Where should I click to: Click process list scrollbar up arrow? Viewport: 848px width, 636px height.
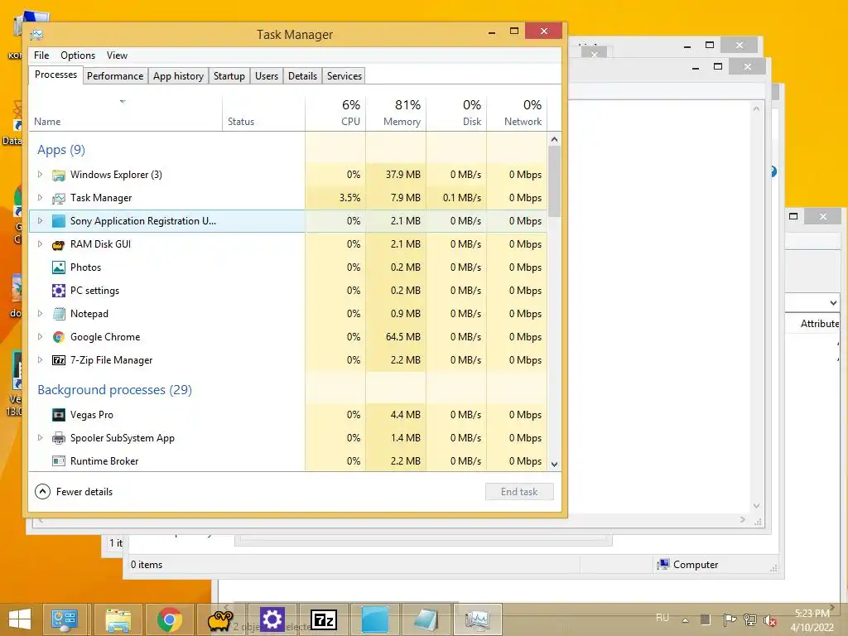tap(554, 139)
